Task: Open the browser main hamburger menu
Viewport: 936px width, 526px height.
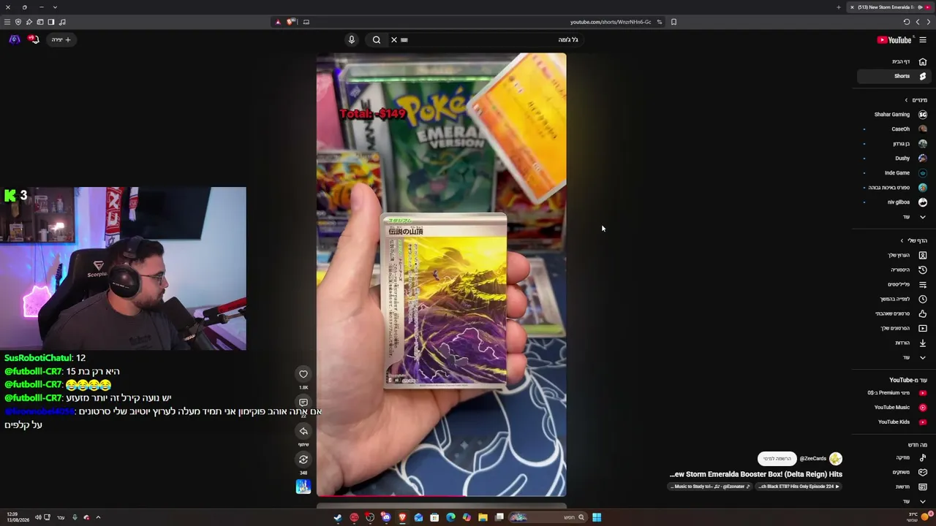Action: (7, 22)
